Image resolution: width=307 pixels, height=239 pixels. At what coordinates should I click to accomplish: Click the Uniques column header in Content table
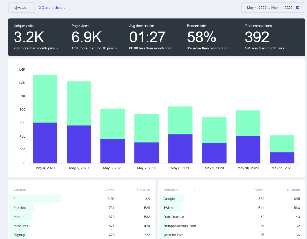point(143,190)
